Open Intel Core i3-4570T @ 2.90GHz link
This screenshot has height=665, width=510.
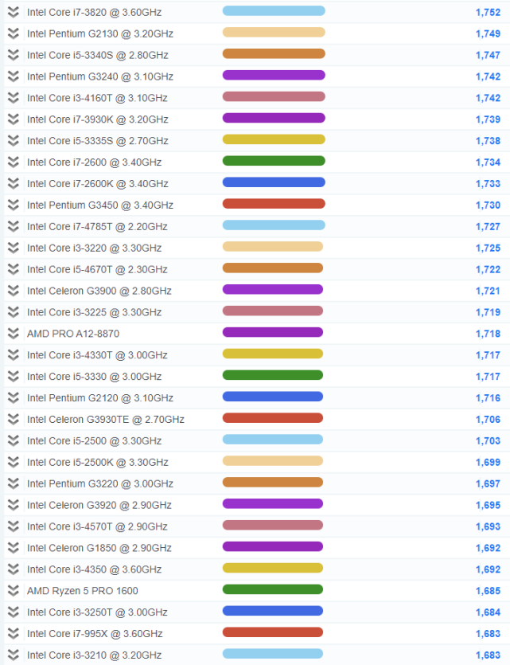(x=97, y=526)
